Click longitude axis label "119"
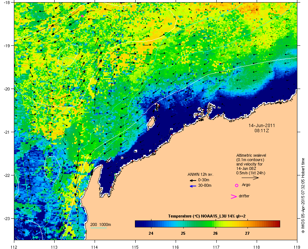This screenshot has width=308, height=249. [x=297, y=247]
